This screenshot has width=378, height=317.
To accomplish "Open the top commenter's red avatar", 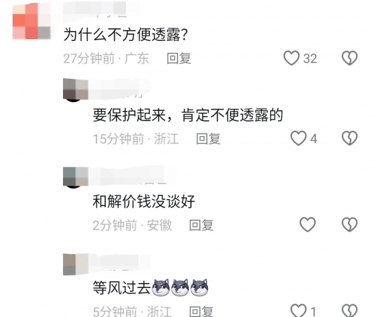I will point(31,21).
